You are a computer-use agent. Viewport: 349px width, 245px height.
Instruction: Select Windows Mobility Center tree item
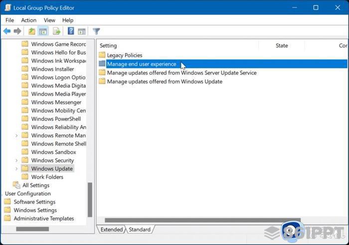coord(58,110)
